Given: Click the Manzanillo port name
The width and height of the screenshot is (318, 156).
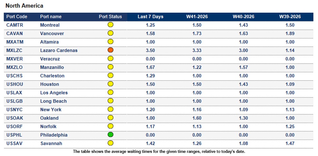Looking at the screenshot, I should tap(52, 67).
